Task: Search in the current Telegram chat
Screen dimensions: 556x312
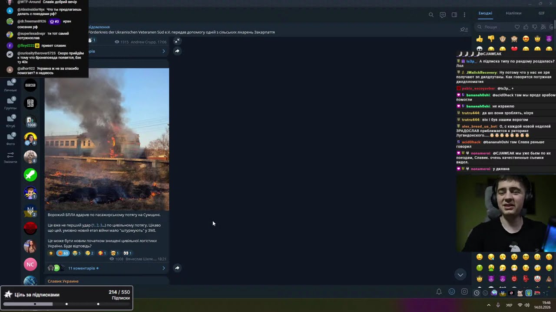Action: (x=431, y=15)
